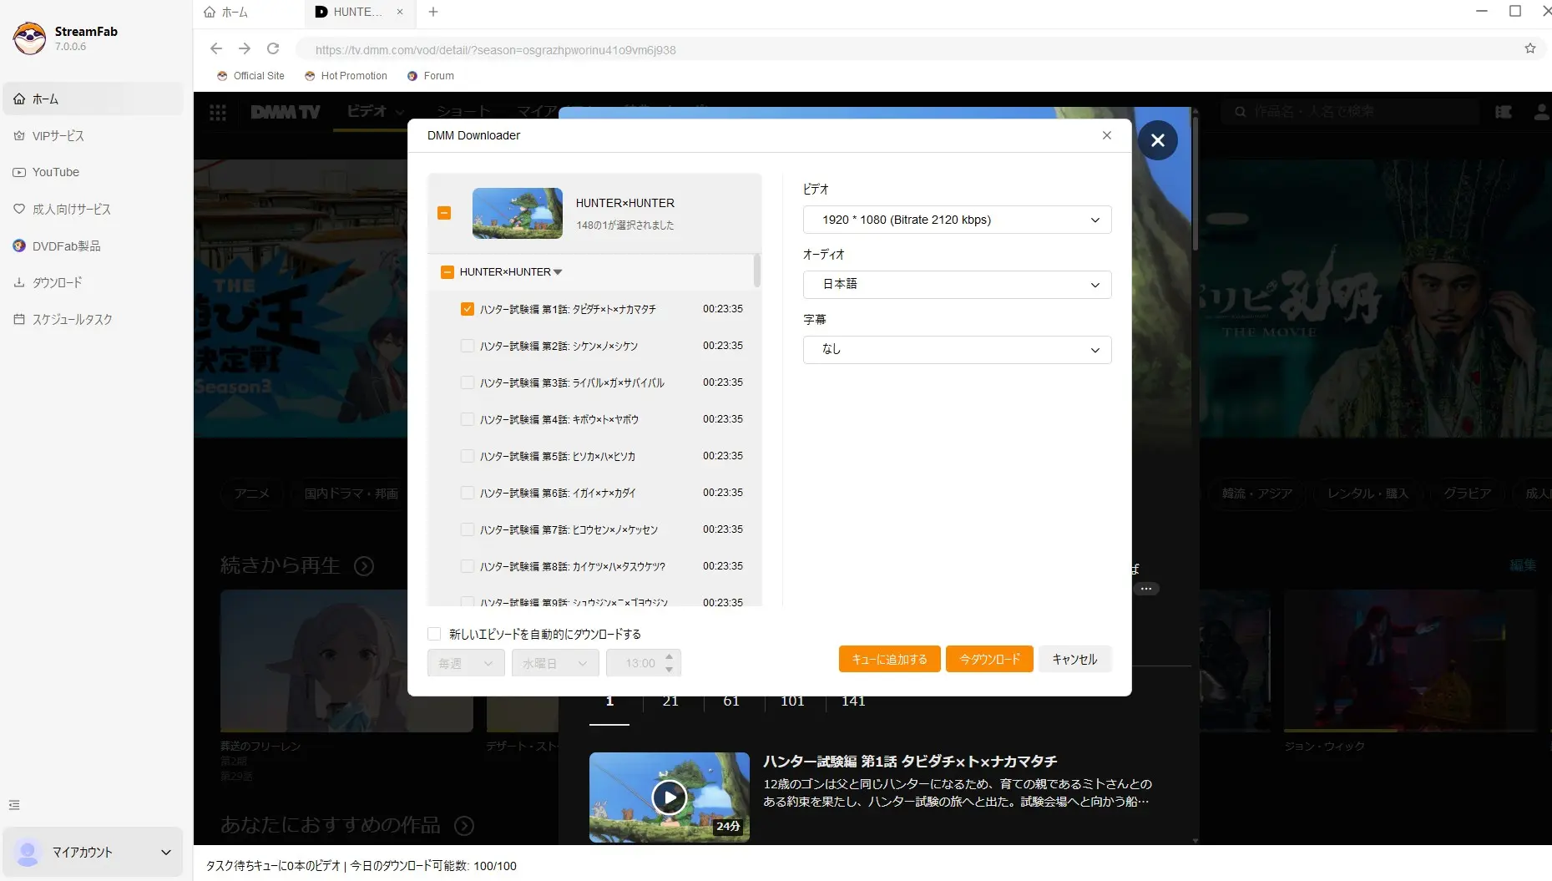Image resolution: width=1552 pixels, height=881 pixels.
Task: Click the StreamFab logo icon
Action: click(x=30, y=38)
